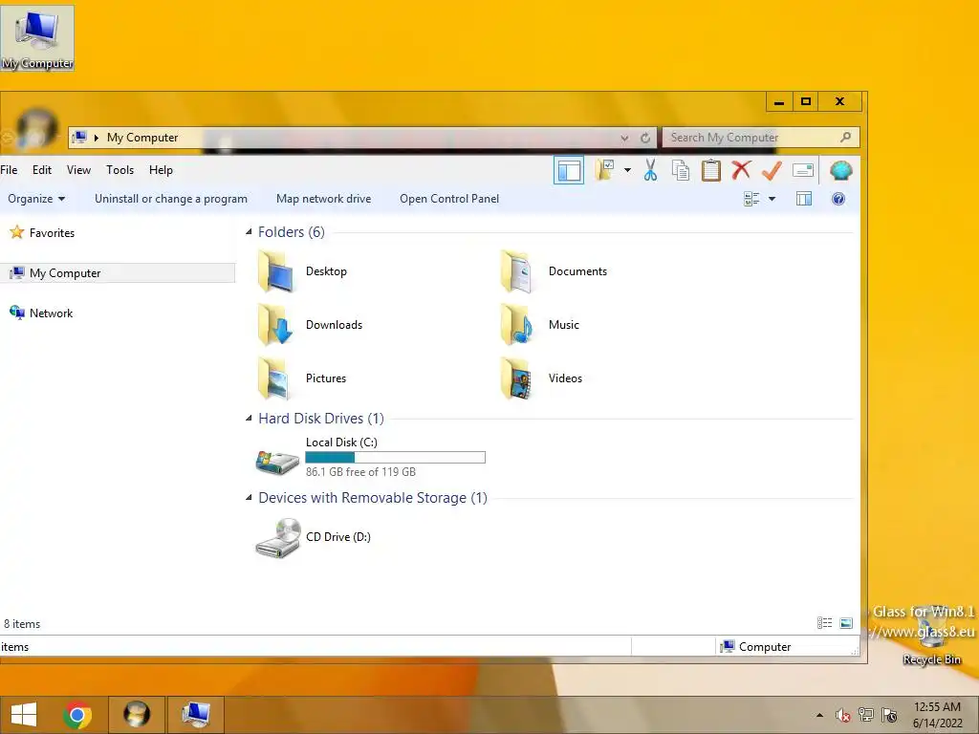Select Network in navigation pane
Screen dimensions: 979x734
(41, 313)
